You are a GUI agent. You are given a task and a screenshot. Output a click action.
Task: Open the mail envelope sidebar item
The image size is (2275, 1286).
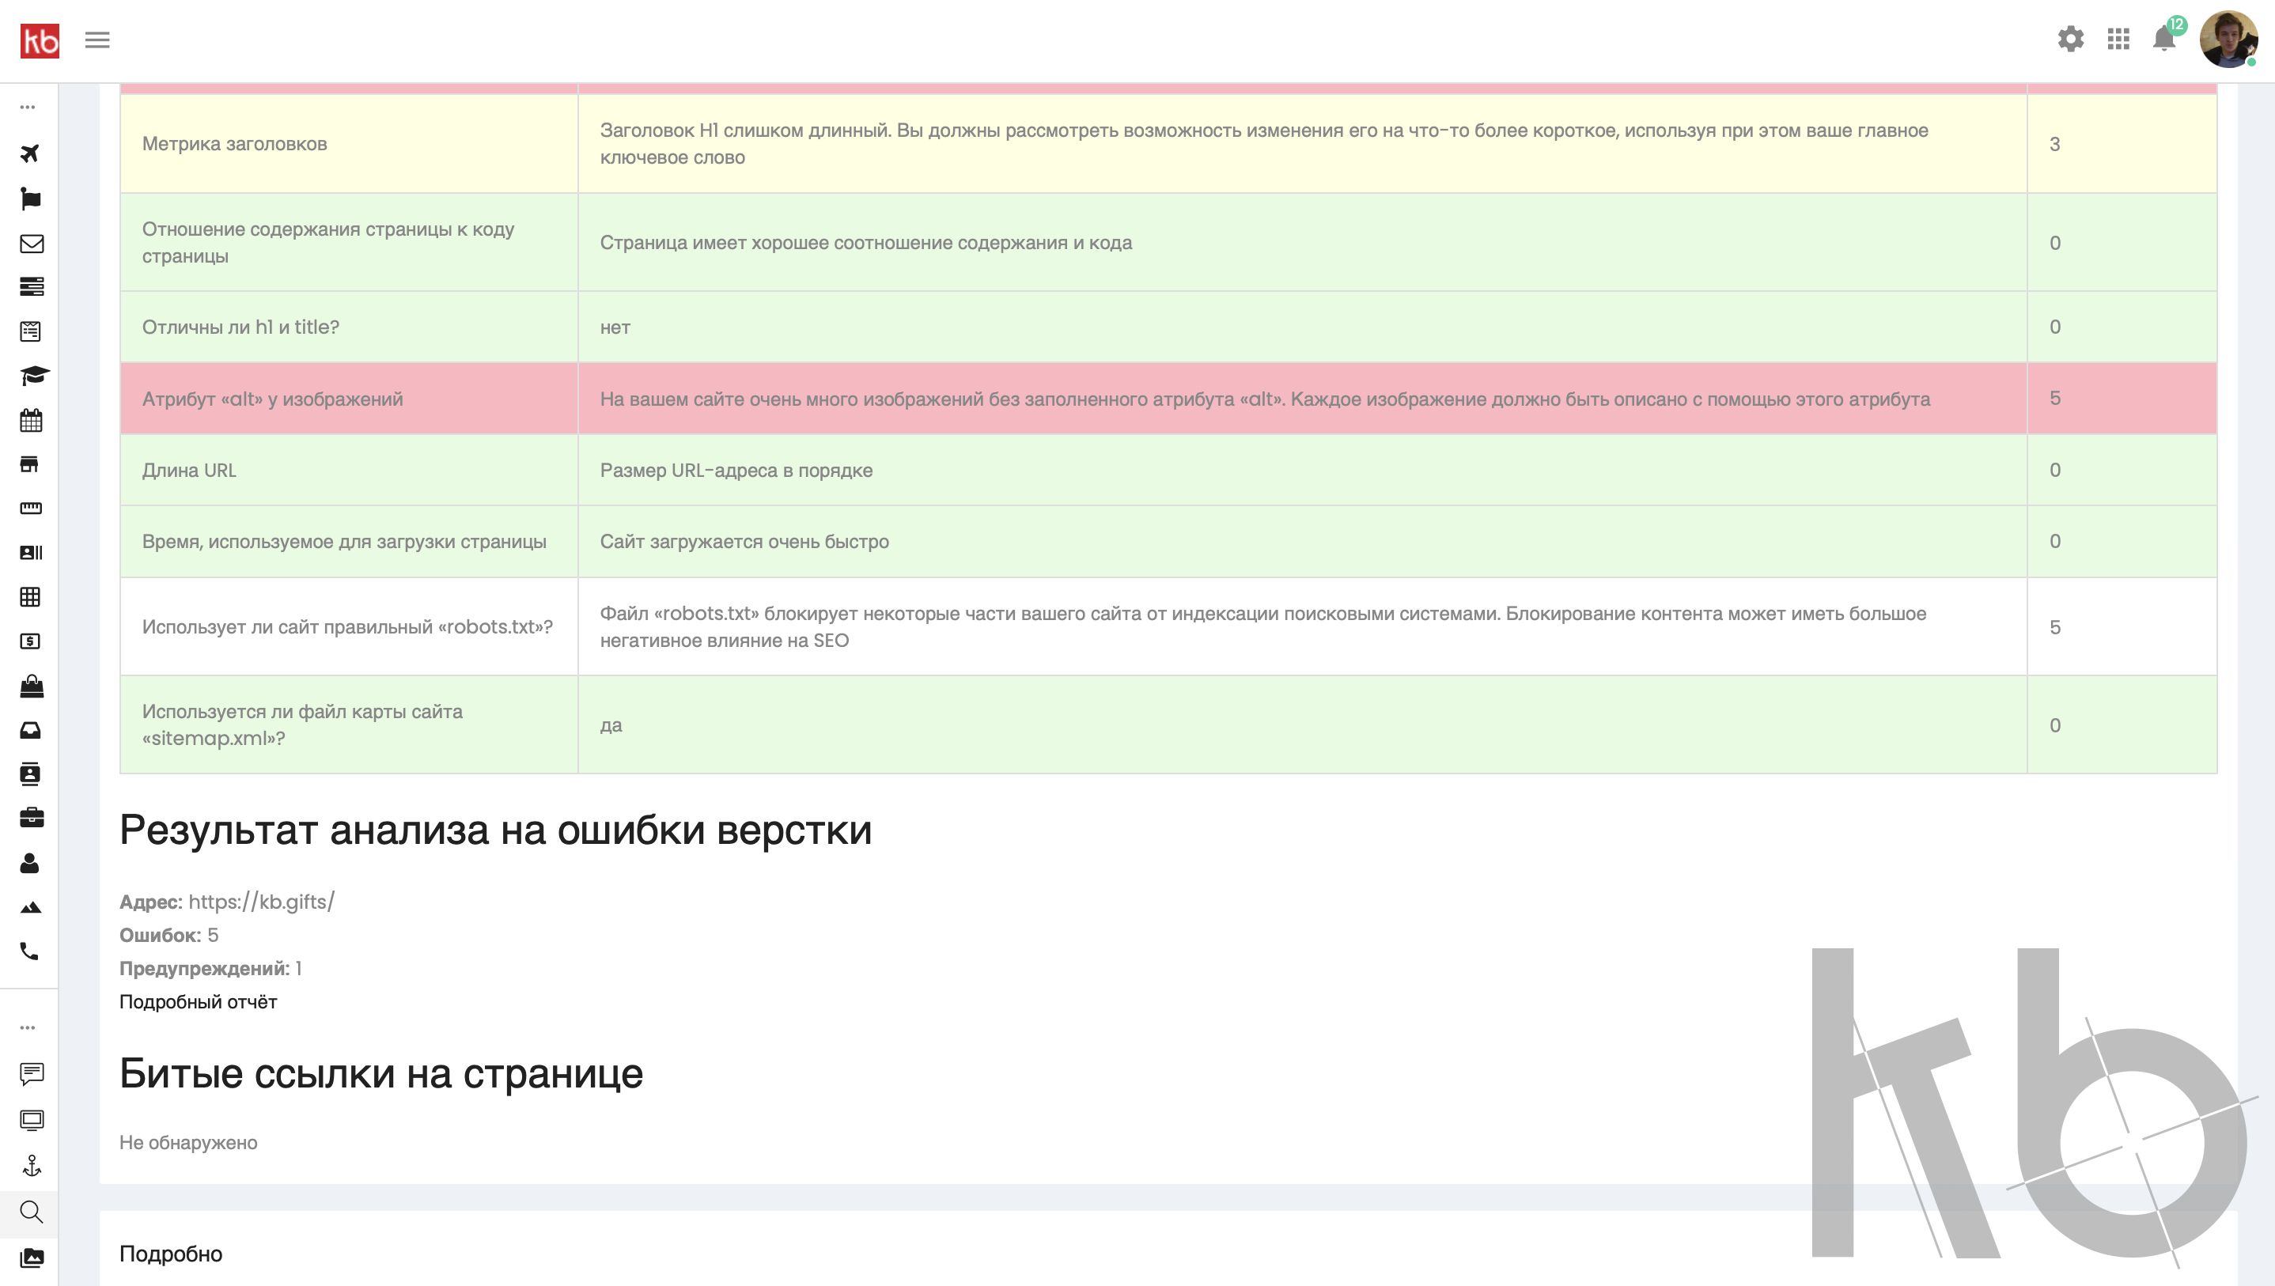coord(31,244)
